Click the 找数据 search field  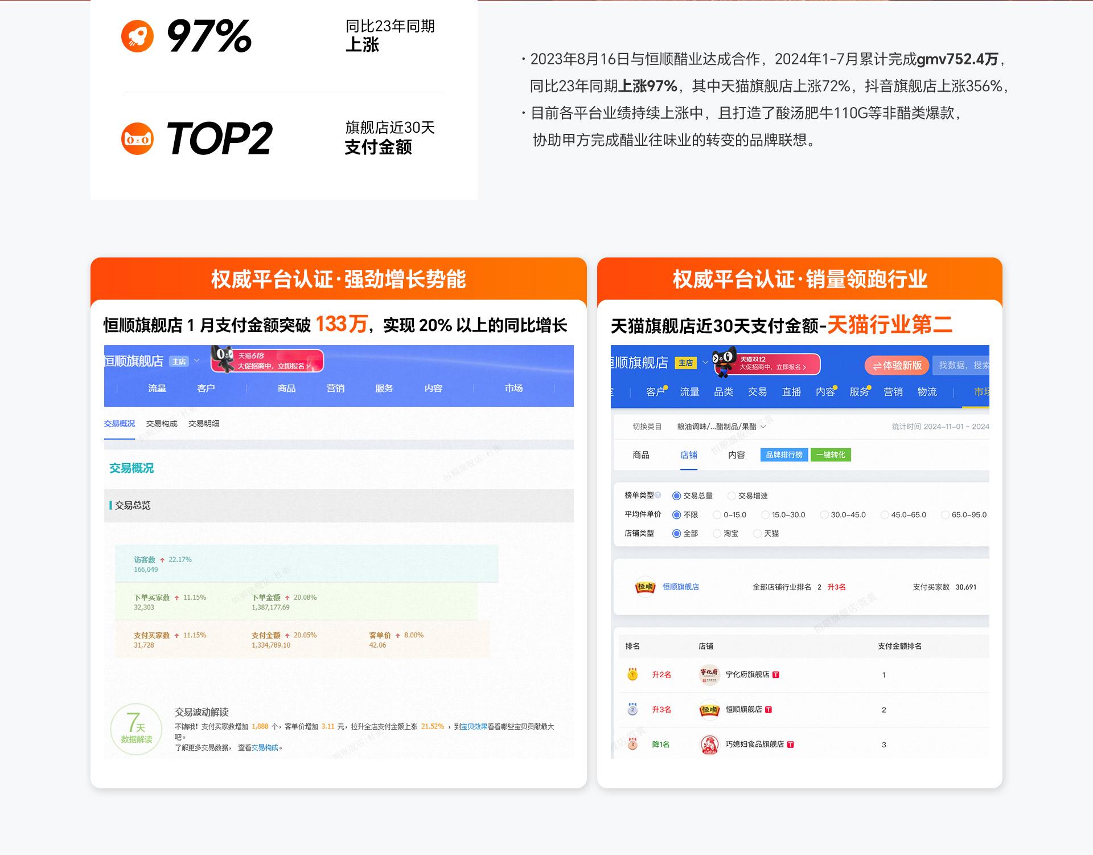click(961, 366)
